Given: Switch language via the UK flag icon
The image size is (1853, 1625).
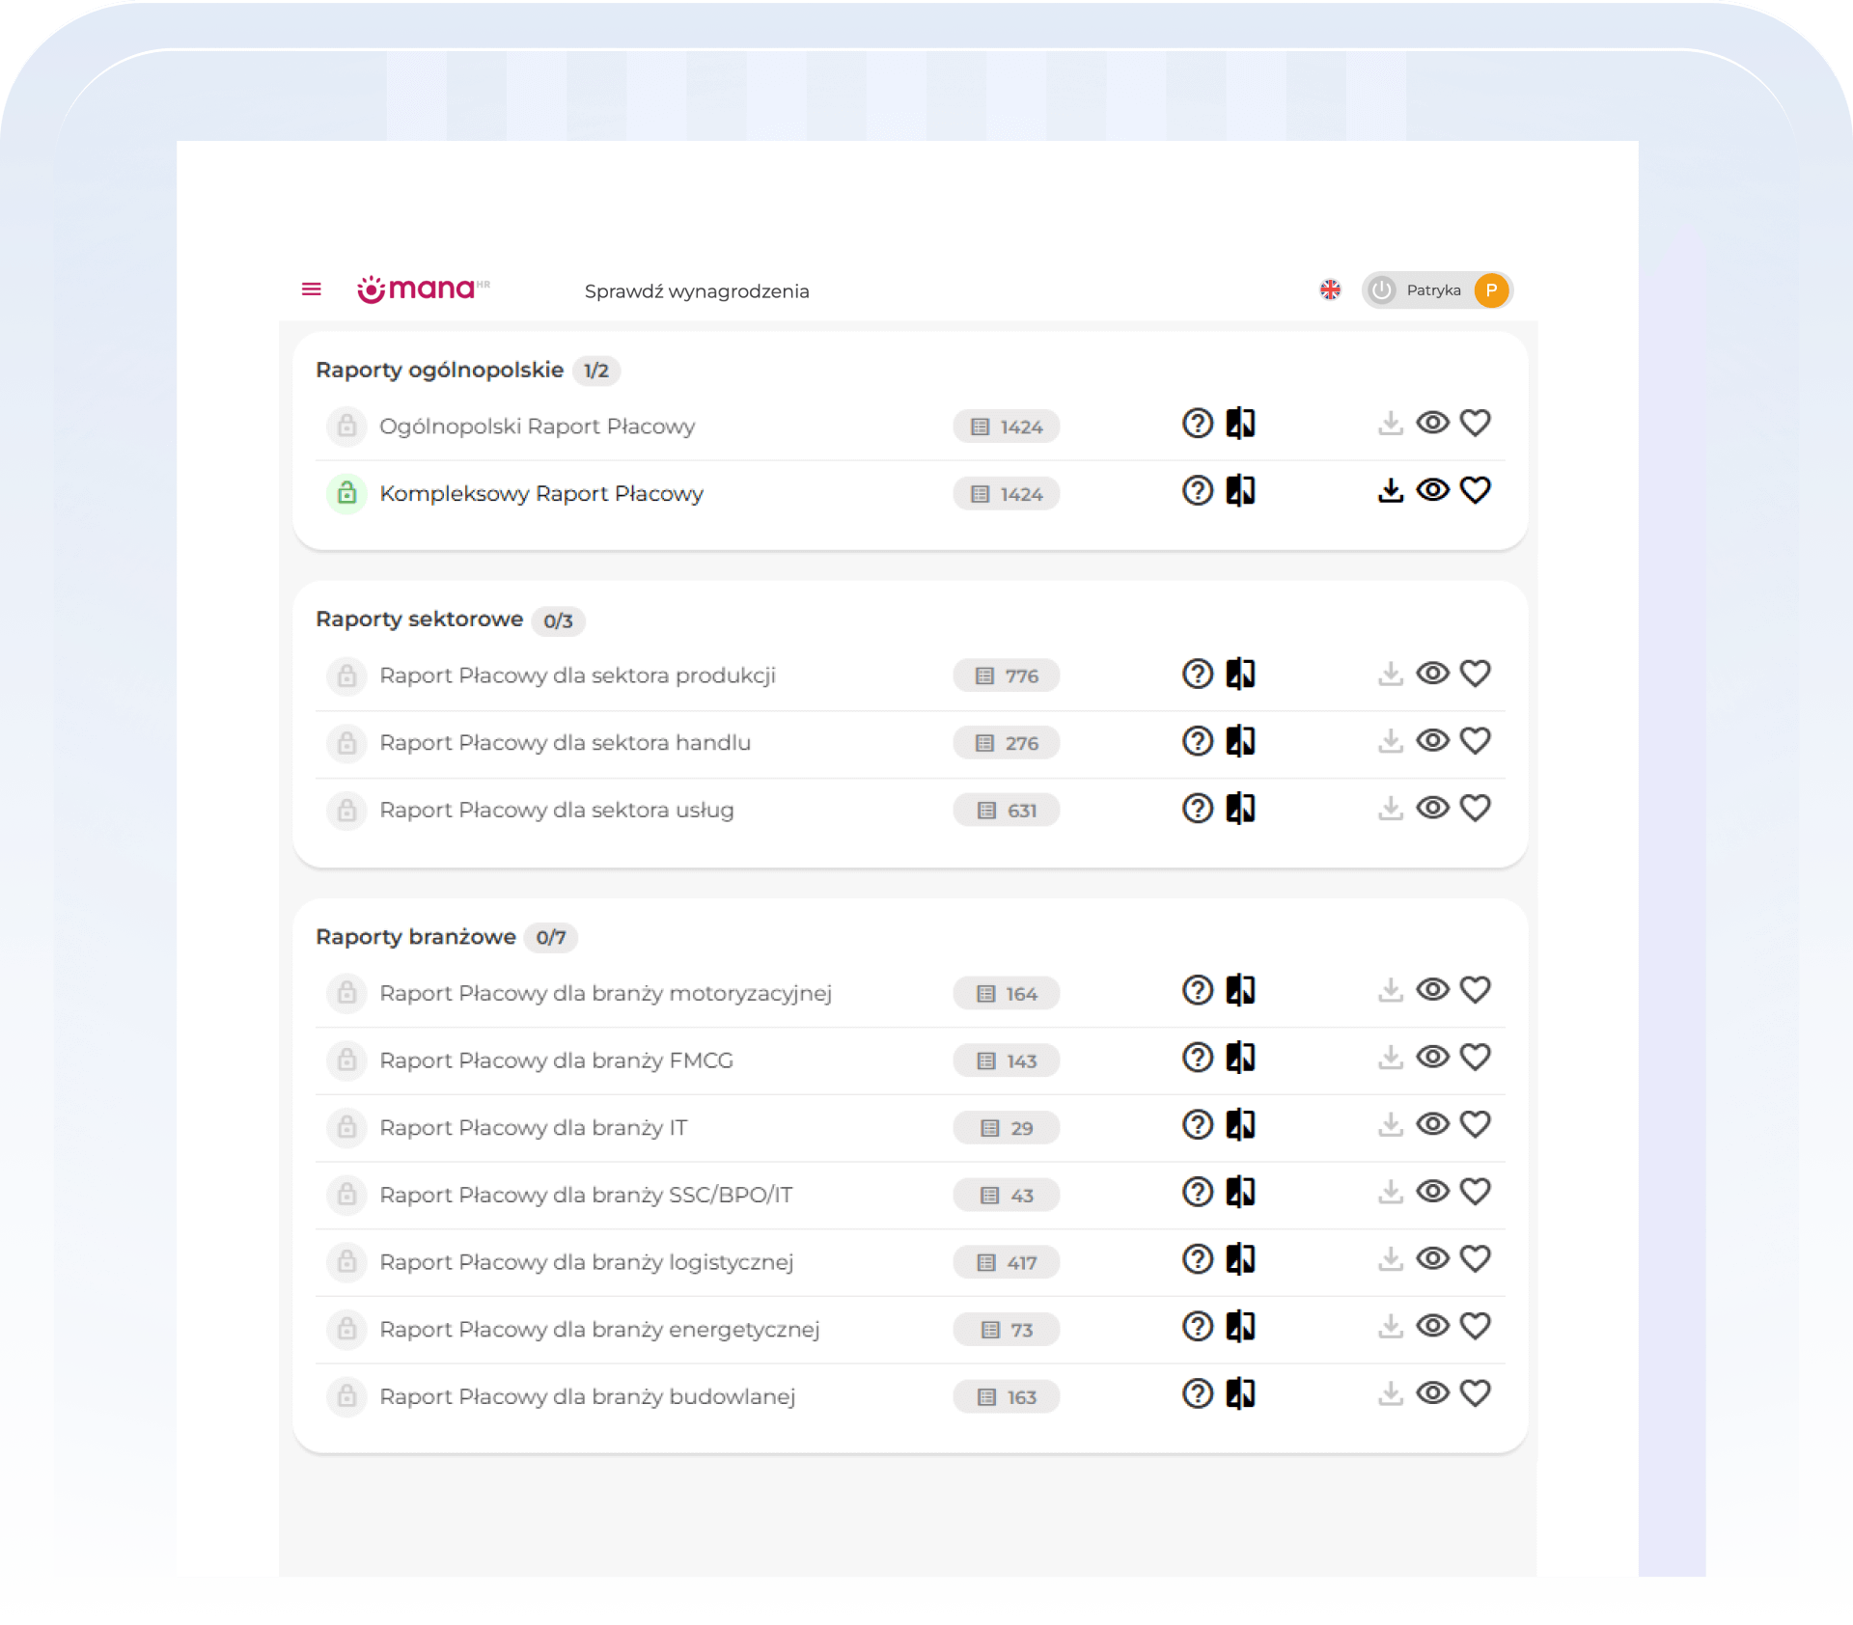Looking at the screenshot, I should pos(1330,289).
